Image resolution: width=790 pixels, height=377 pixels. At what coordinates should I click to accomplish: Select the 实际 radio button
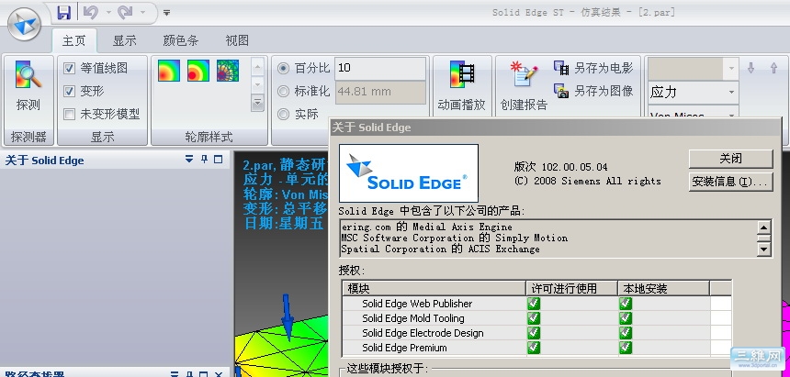(284, 115)
